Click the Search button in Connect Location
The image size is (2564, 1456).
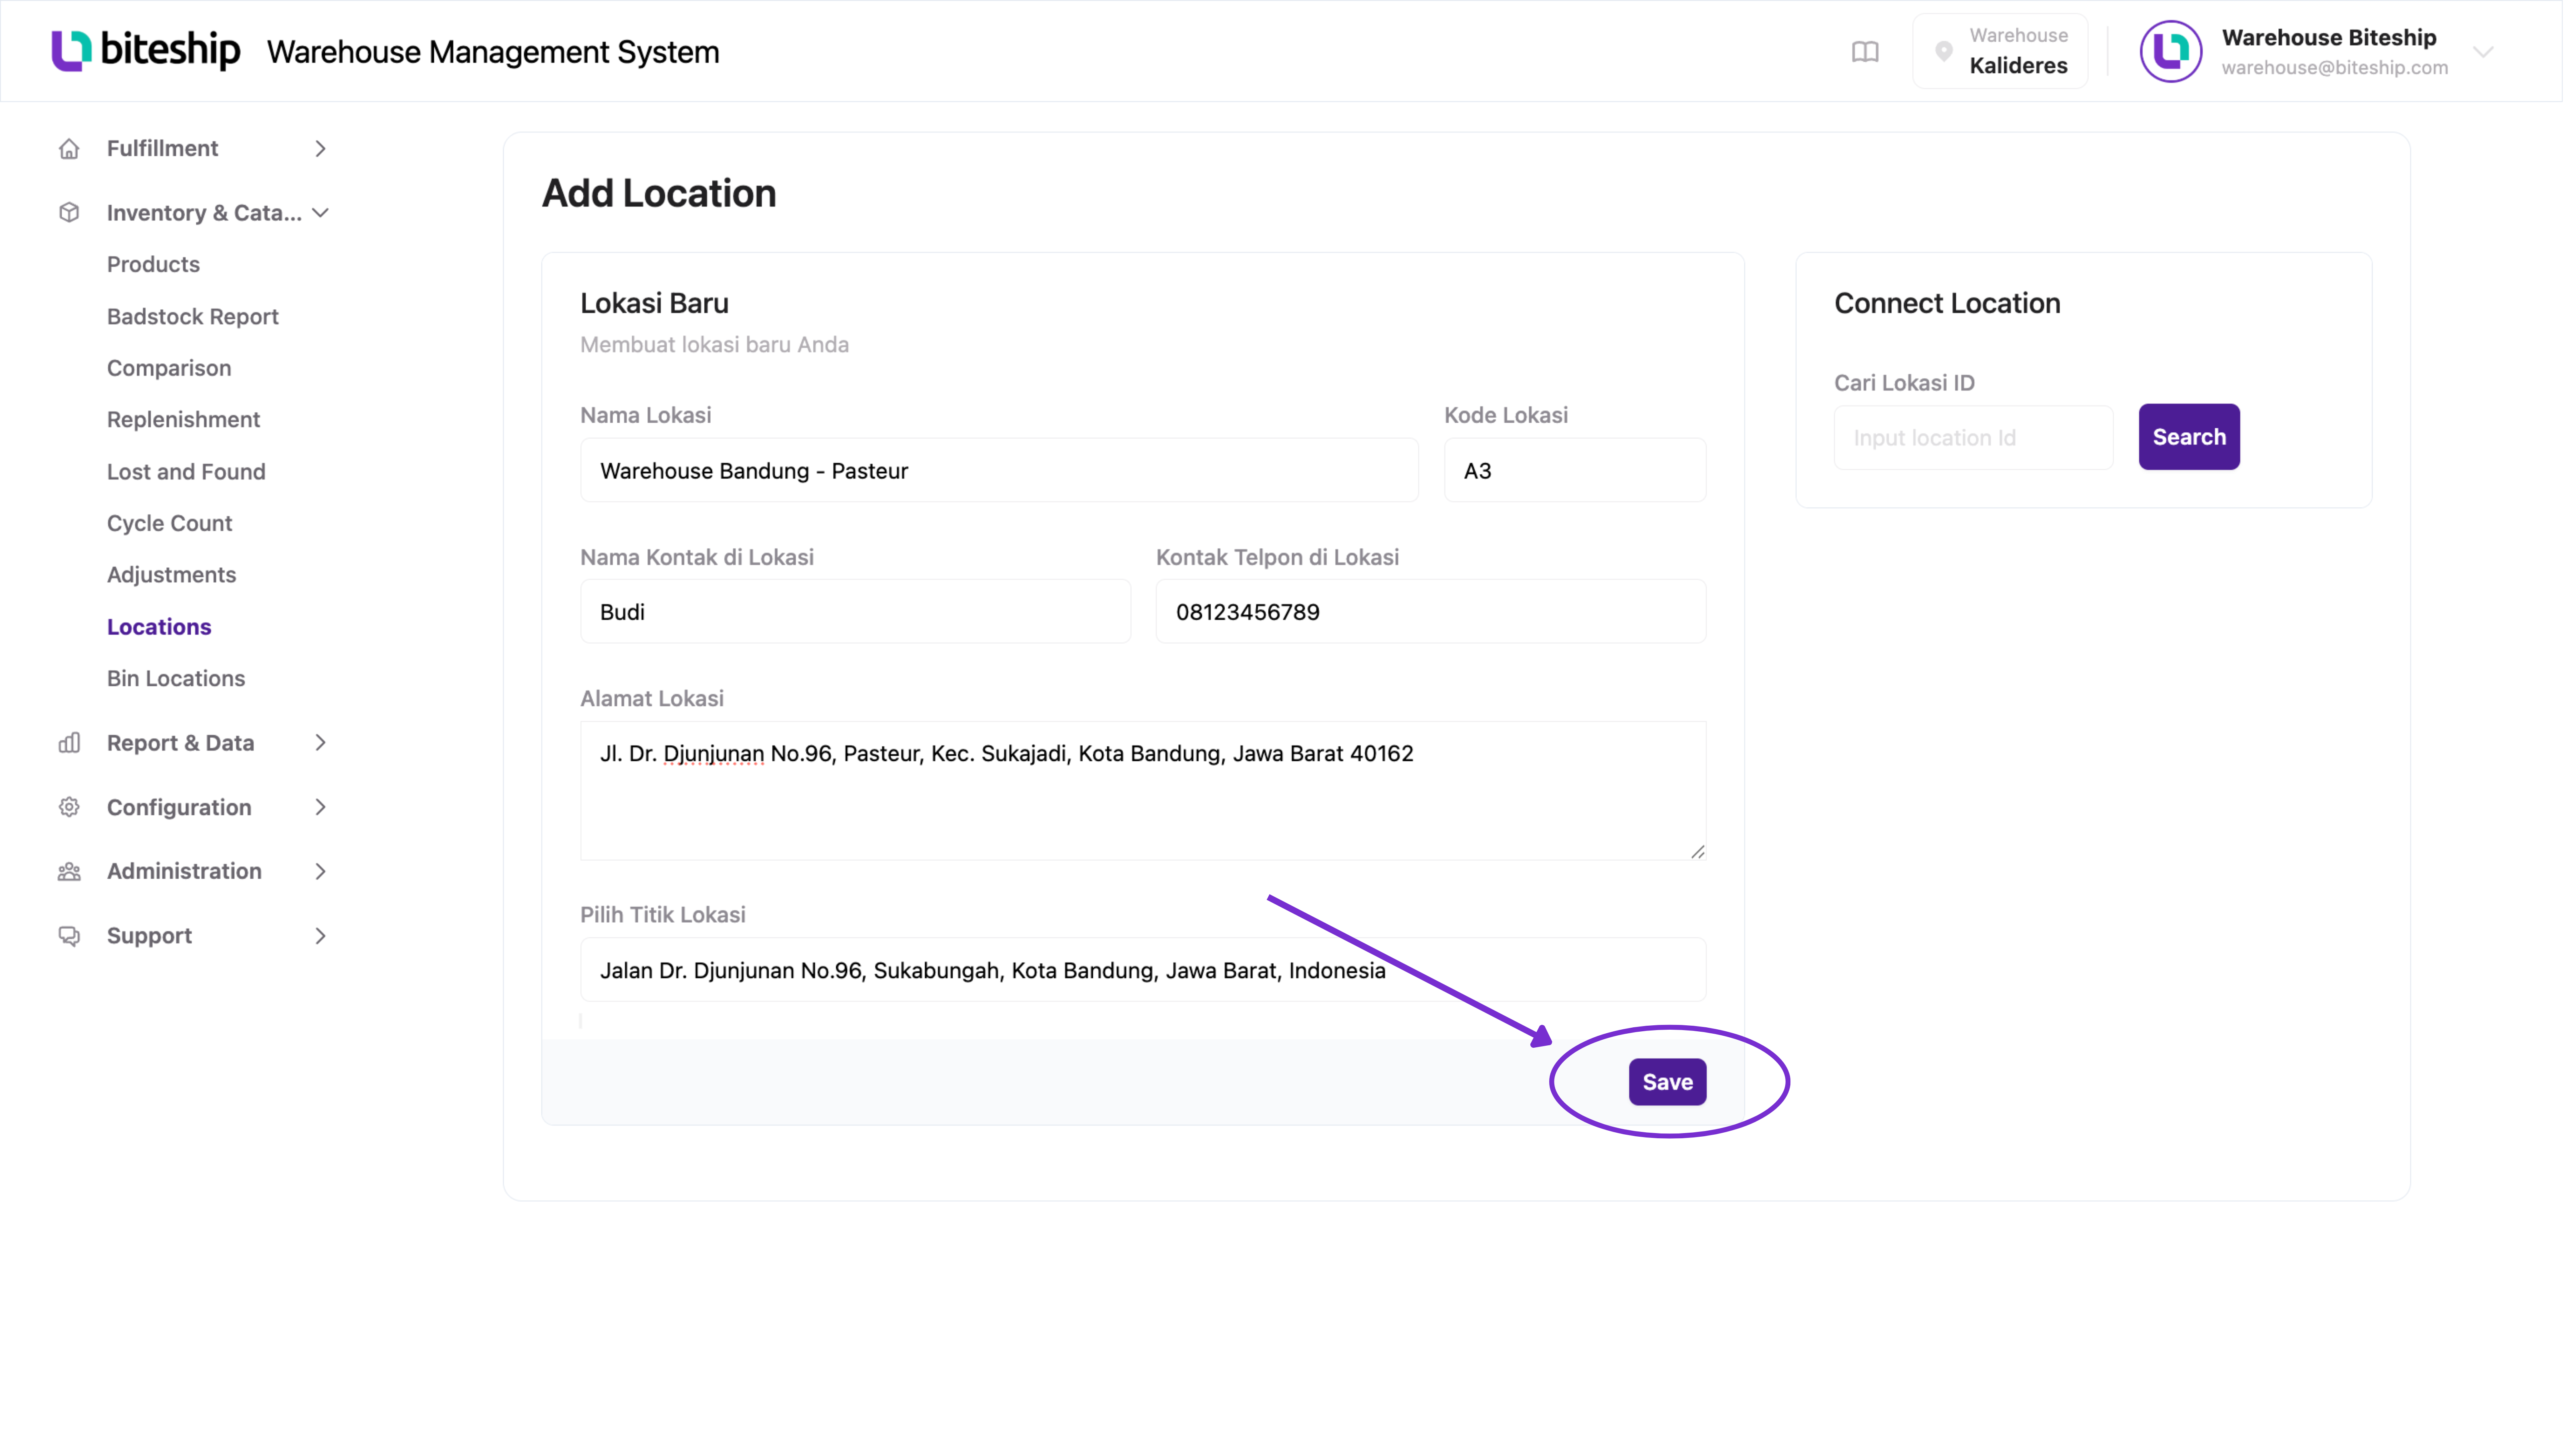pyautogui.click(x=2188, y=437)
